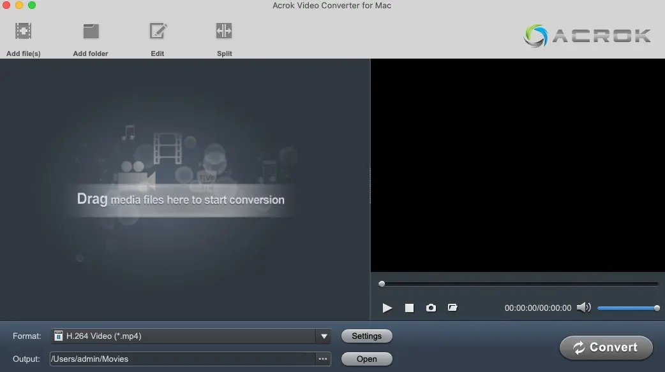
Task: Click the Add file(s) toolbar icon
Action: [x=24, y=31]
